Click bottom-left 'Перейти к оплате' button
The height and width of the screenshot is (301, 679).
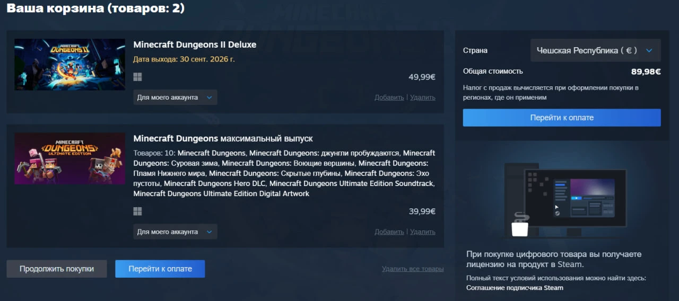point(160,269)
